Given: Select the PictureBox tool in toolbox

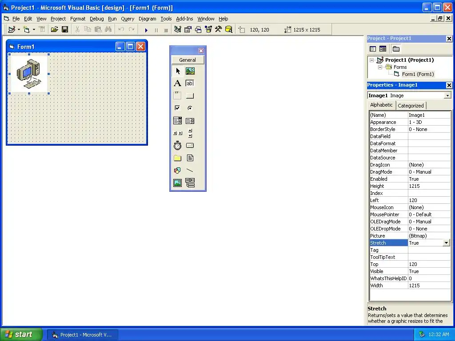Looking at the screenshot, I should (190, 71).
